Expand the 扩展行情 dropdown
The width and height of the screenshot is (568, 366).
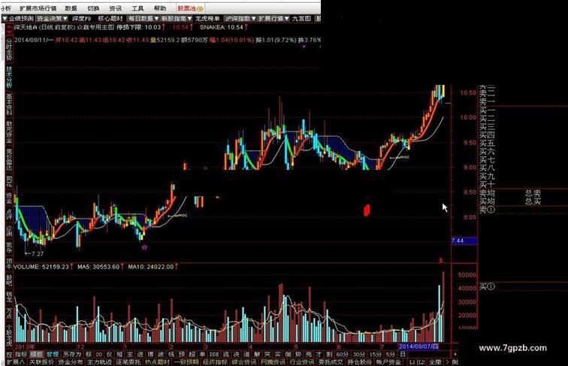[x=273, y=19]
